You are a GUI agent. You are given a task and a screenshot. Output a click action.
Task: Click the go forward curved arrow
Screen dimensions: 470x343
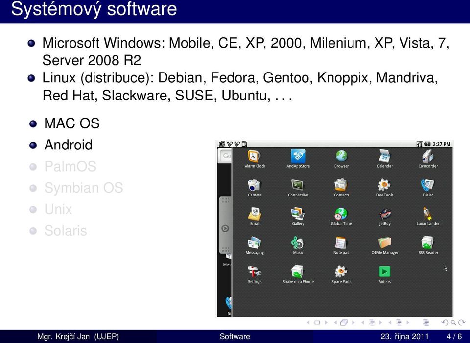(x=462, y=322)
